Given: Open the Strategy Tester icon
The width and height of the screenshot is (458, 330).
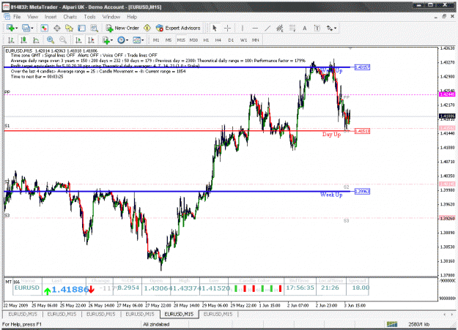Looking at the screenshot, I should point(94,28).
